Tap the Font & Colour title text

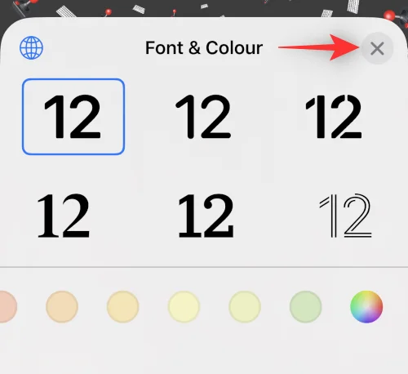click(204, 48)
